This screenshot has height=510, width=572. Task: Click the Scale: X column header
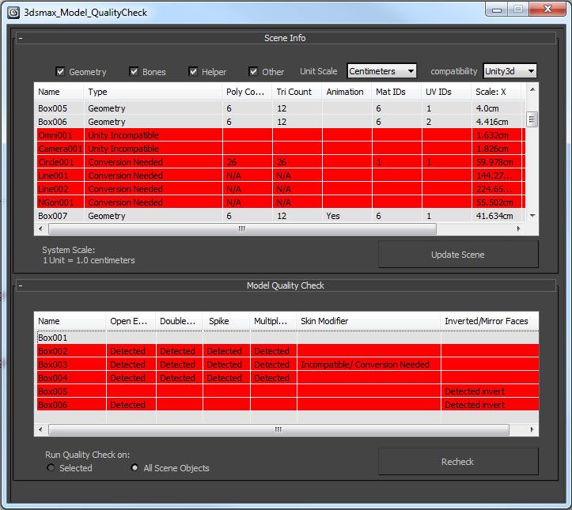click(x=496, y=92)
